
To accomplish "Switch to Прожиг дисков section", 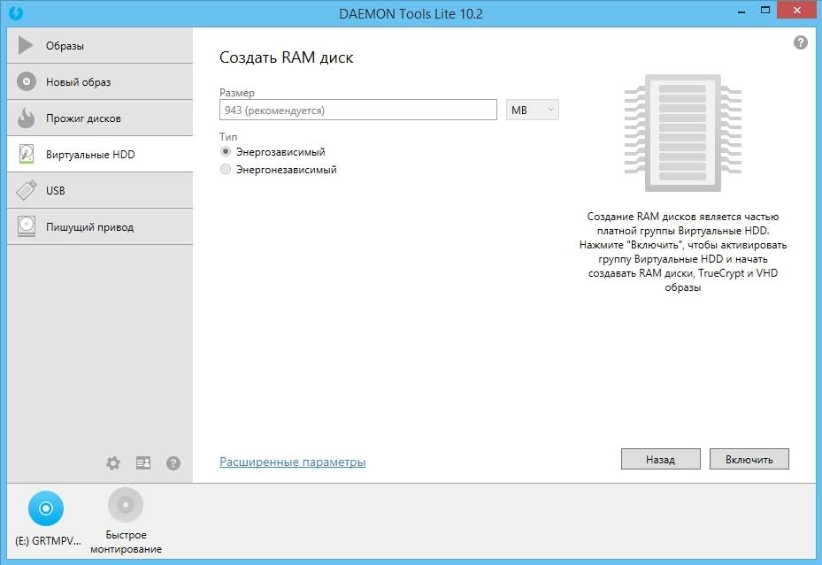I will point(100,118).
